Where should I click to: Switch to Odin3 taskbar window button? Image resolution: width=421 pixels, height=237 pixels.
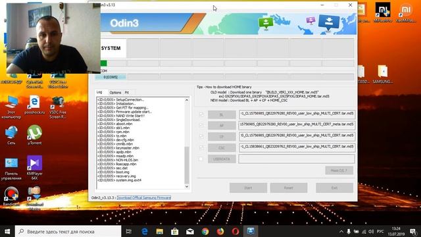251,231
